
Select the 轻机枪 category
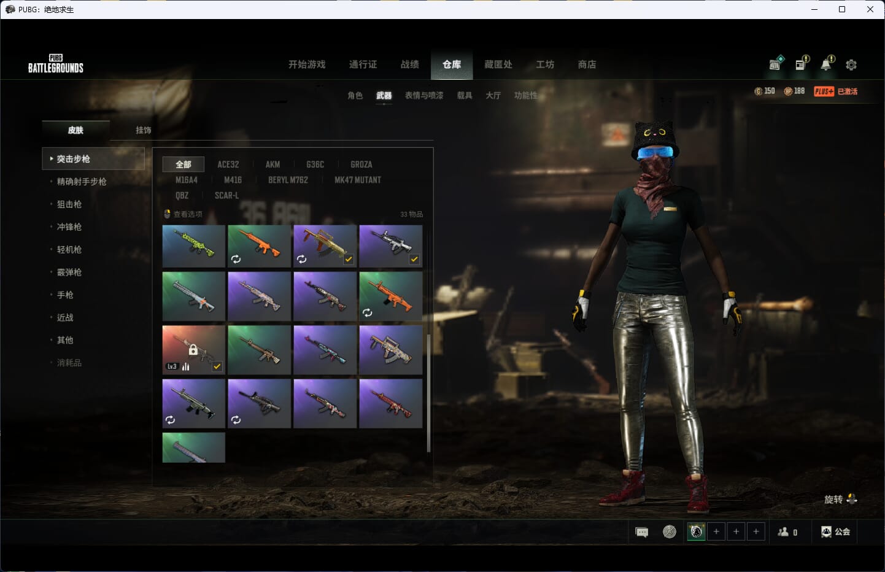click(69, 250)
